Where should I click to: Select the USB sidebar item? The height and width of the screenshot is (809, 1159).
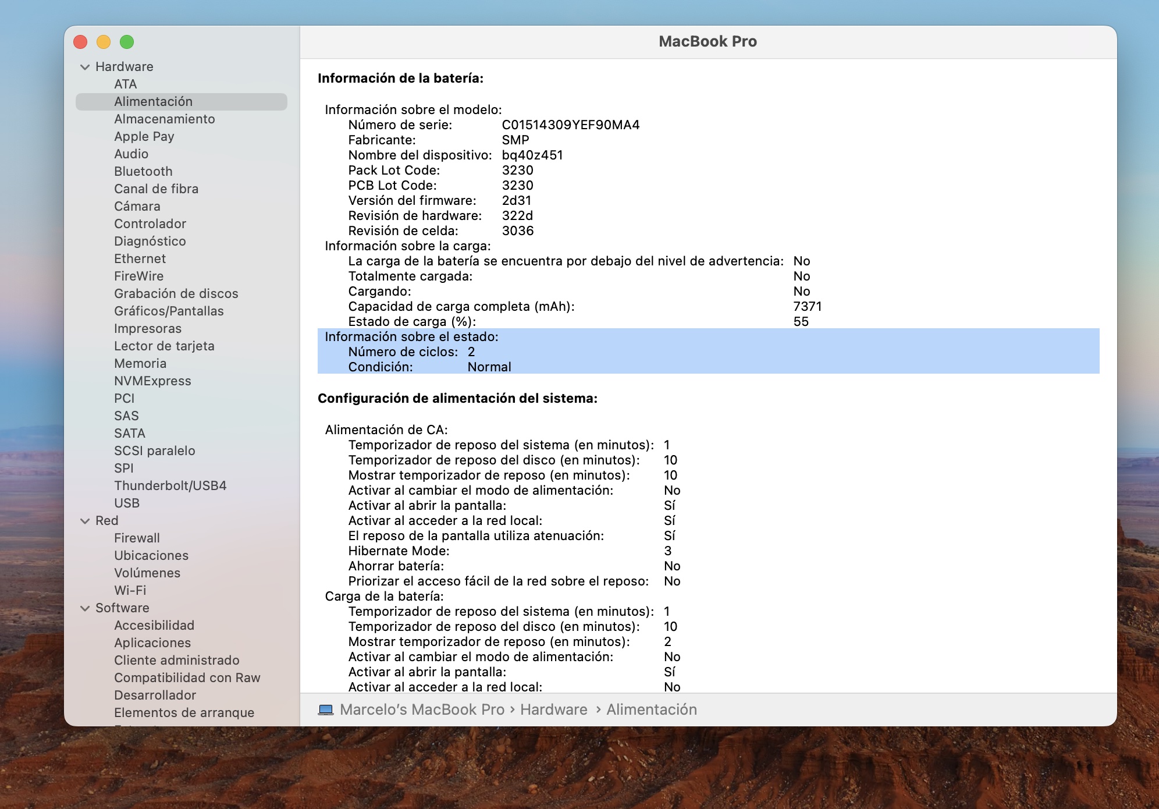pos(127,503)
